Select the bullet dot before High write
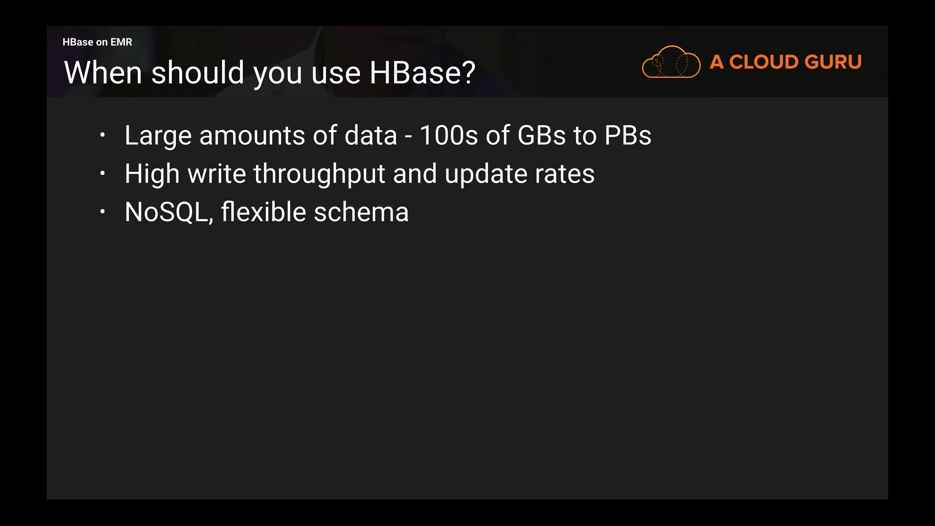This screenshot has width=935, height=526. coord(102,173)
